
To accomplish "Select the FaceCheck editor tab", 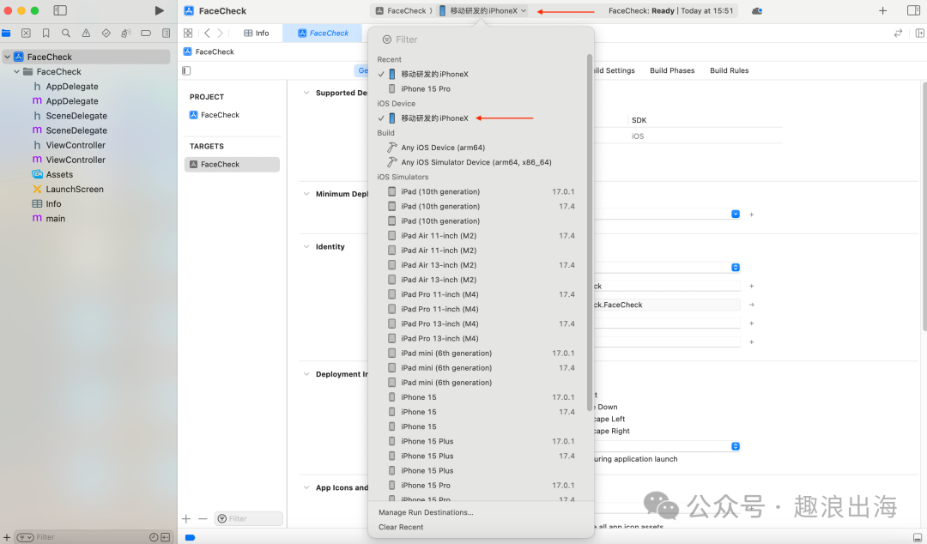I will pos(323,33).
